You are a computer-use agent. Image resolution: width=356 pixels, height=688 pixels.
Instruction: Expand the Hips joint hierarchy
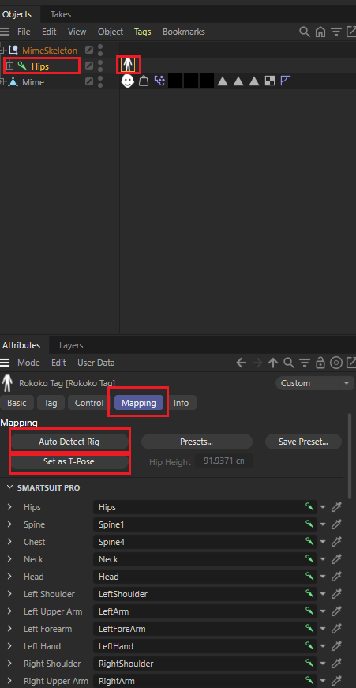pos(9,66)
